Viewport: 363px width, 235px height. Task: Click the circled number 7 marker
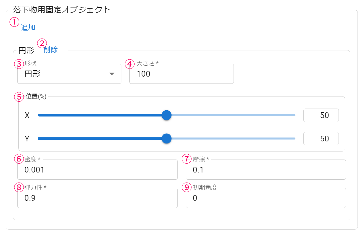pos(187,159)
